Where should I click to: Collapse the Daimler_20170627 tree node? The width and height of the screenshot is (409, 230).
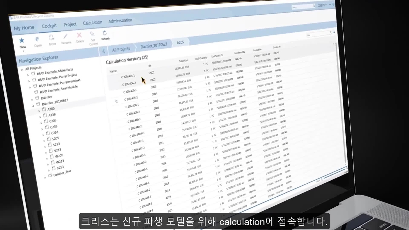tap(33, 106)
